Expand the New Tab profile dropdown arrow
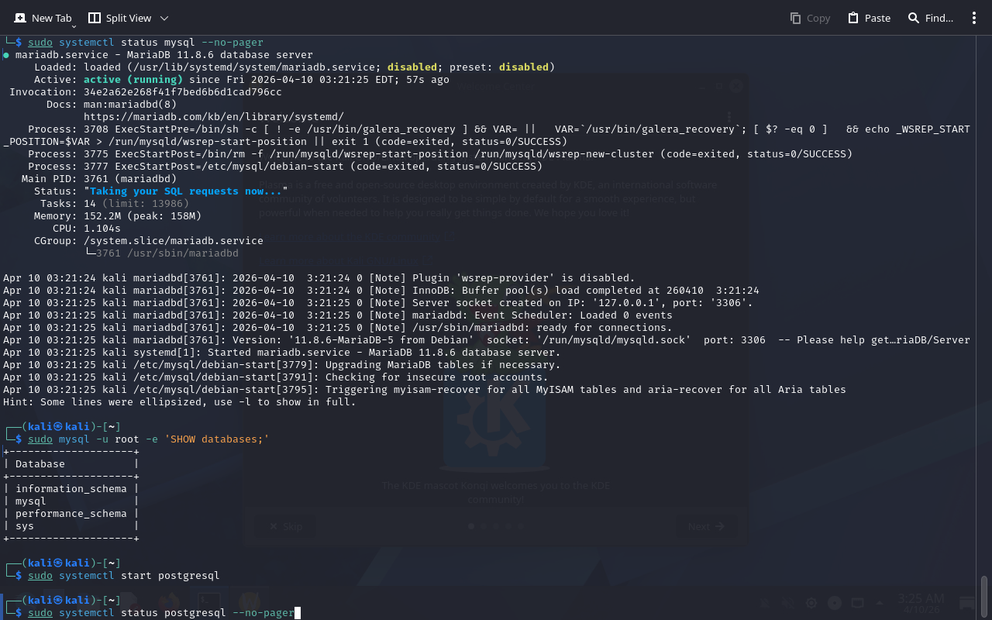 (x=74, y=26)
